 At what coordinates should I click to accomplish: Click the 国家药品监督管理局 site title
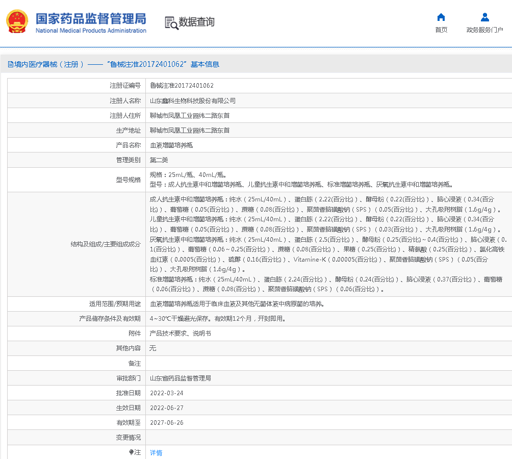[91, 18]
